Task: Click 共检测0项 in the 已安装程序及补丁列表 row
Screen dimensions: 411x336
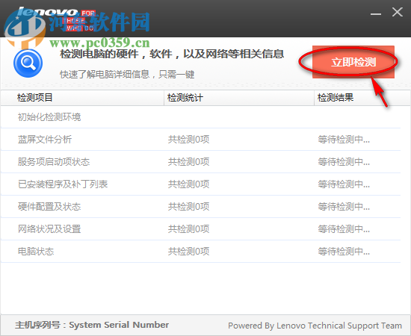Action: (x=189, y=184)
